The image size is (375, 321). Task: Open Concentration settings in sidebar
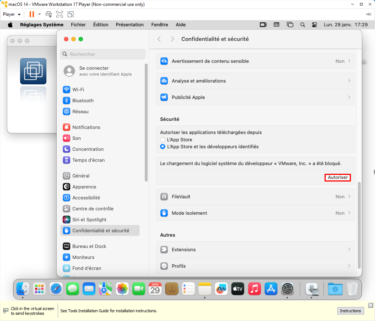point(100,149)
